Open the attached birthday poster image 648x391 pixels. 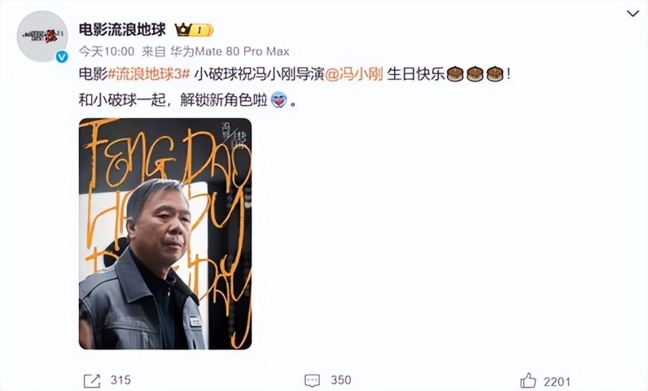point(165,234)
